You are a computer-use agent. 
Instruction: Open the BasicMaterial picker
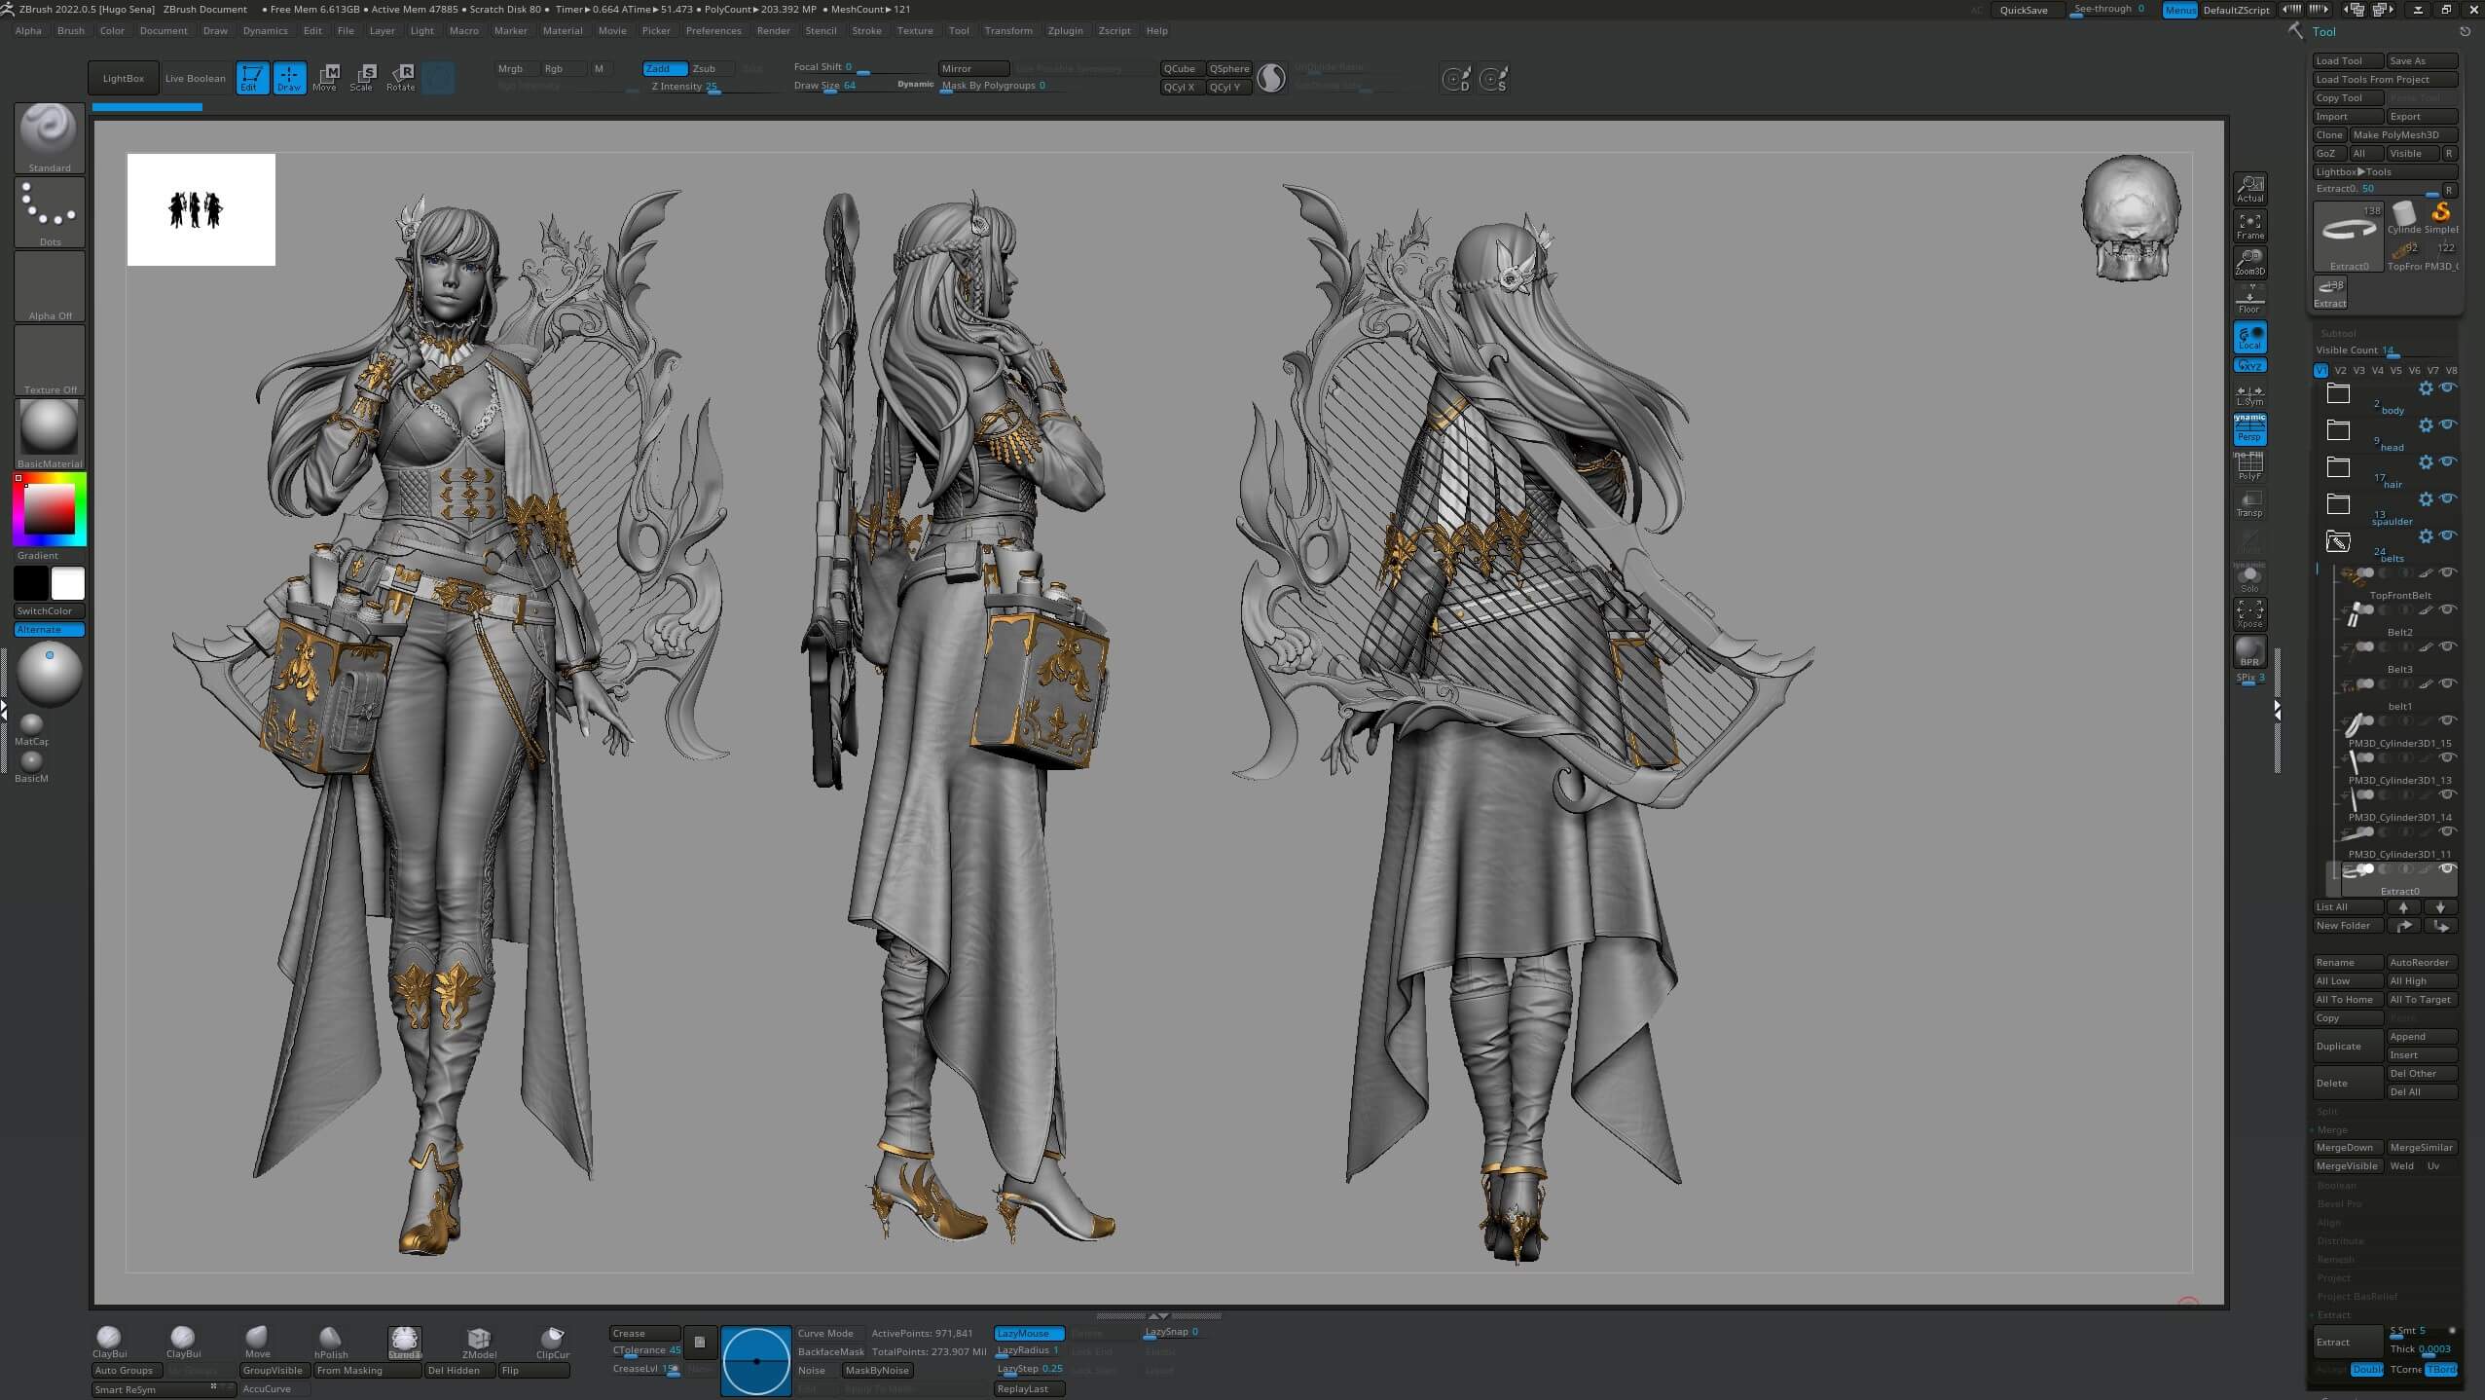(x=50, y=434)
